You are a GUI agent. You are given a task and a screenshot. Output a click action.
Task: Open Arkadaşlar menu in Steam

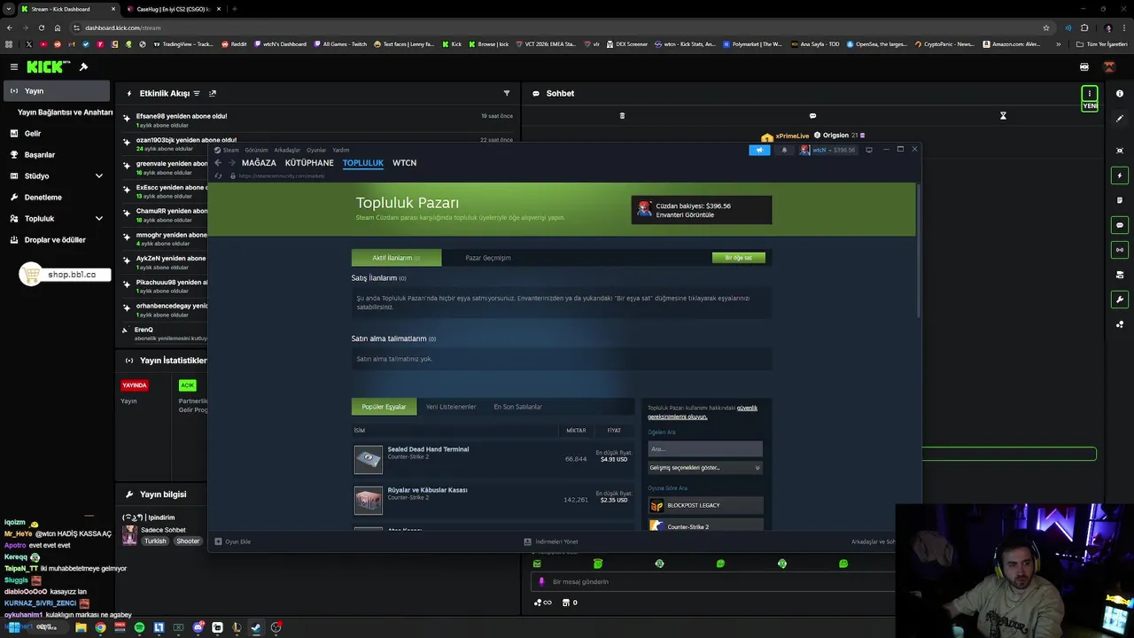click(287, 150)
